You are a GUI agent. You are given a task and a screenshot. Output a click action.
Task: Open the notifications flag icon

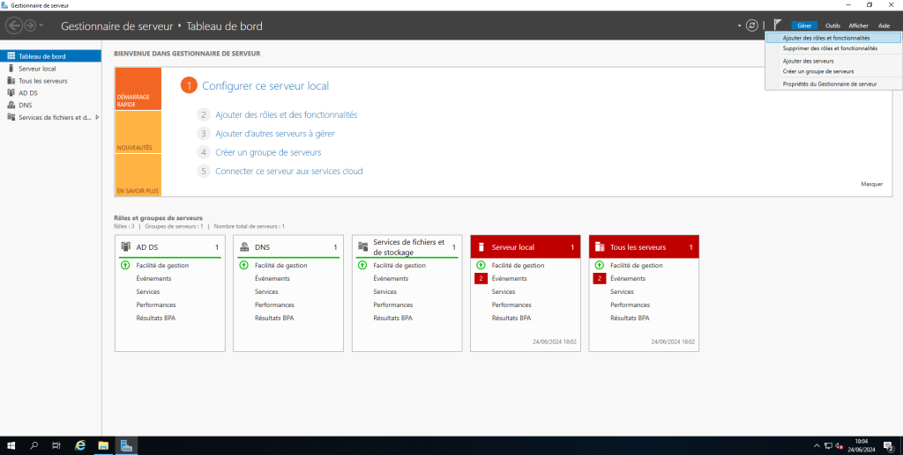778,26
